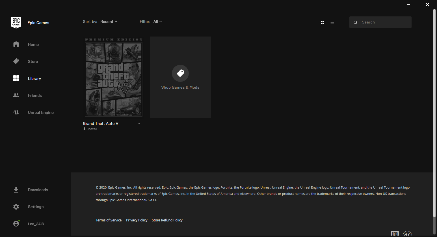Open the Leo_3418 account label
The image size is (437, 237).
click(36, 224)
